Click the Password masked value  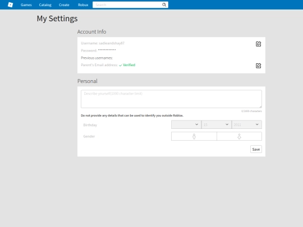(107, 50)
